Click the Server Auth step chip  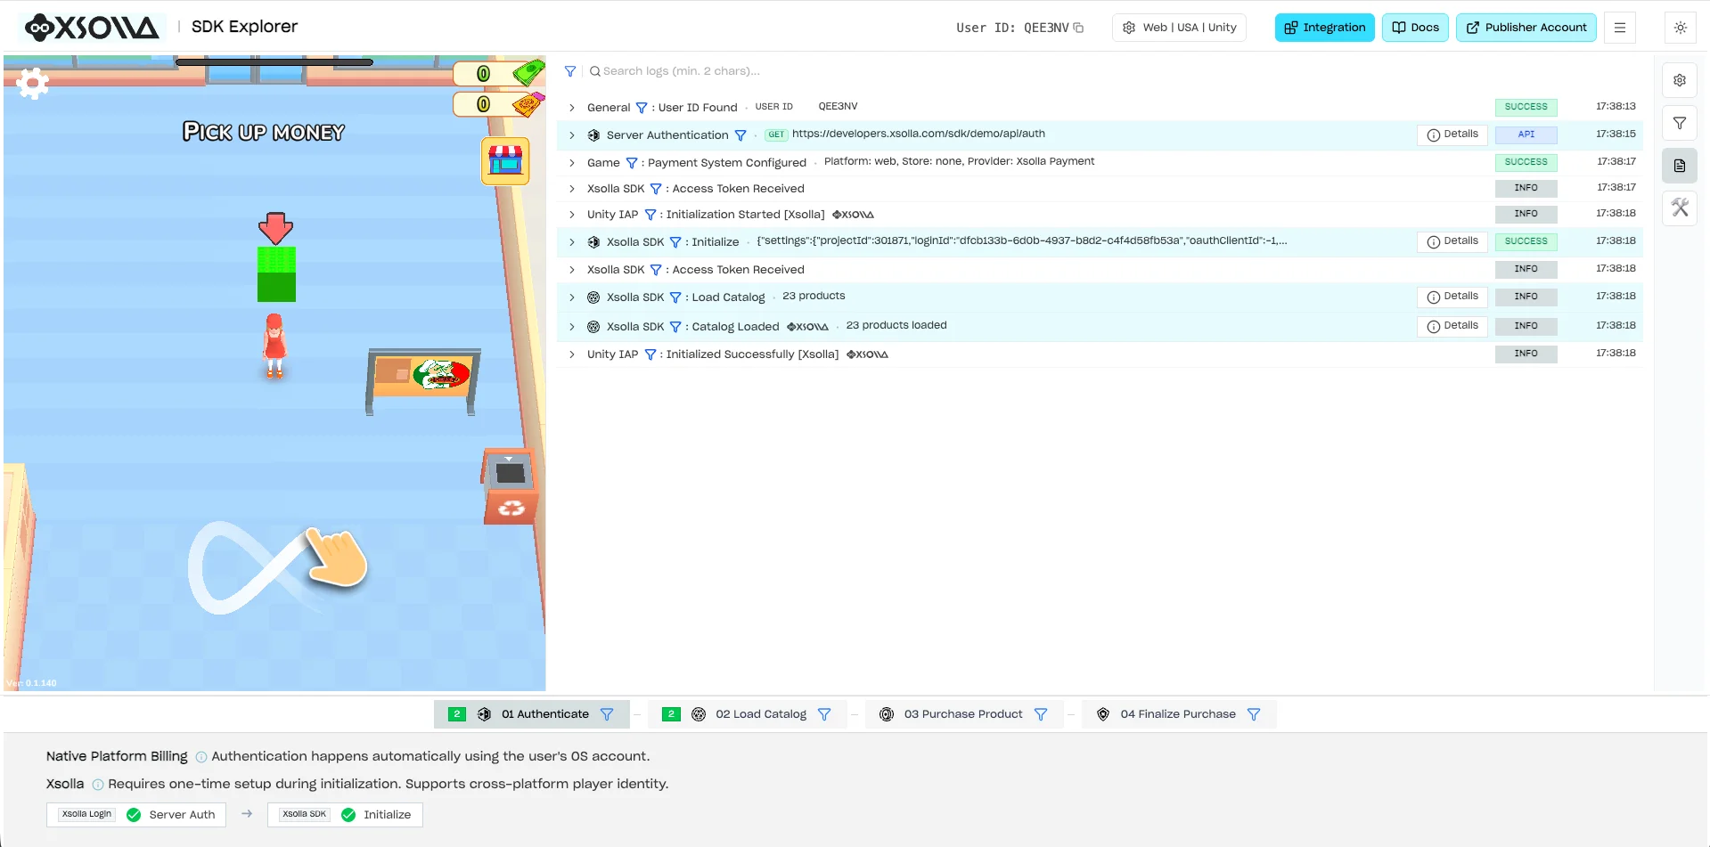coord(136,815)
